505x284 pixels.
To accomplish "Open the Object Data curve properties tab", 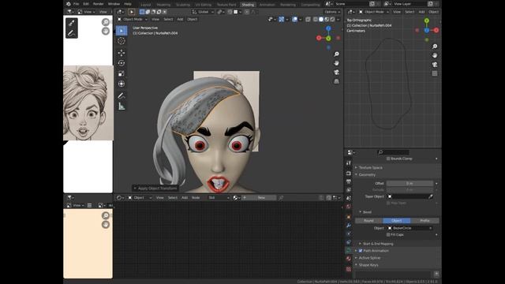I will coord(349,250).
